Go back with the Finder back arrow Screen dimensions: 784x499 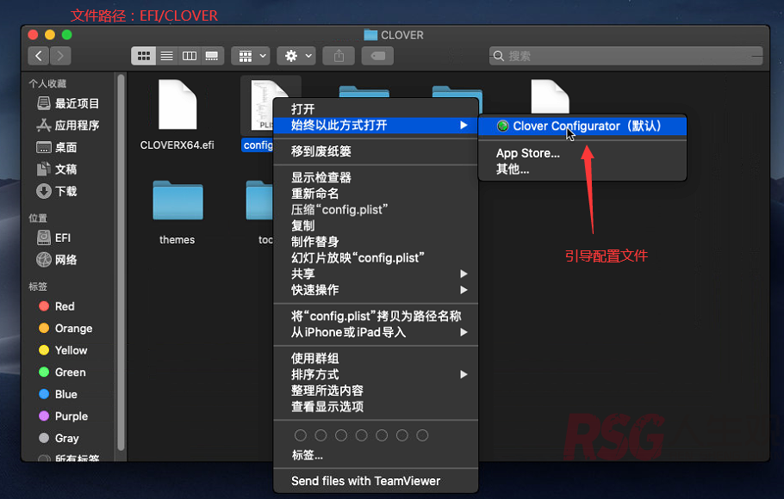pyautogui.click(x=39, y=56)
